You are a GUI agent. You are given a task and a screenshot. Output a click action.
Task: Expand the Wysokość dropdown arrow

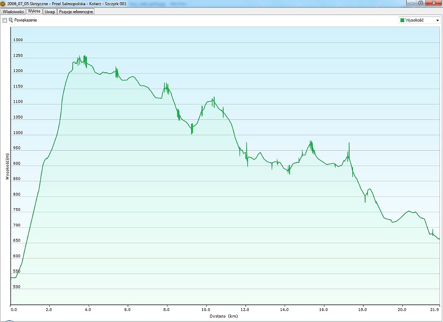(x=437, y=20)
